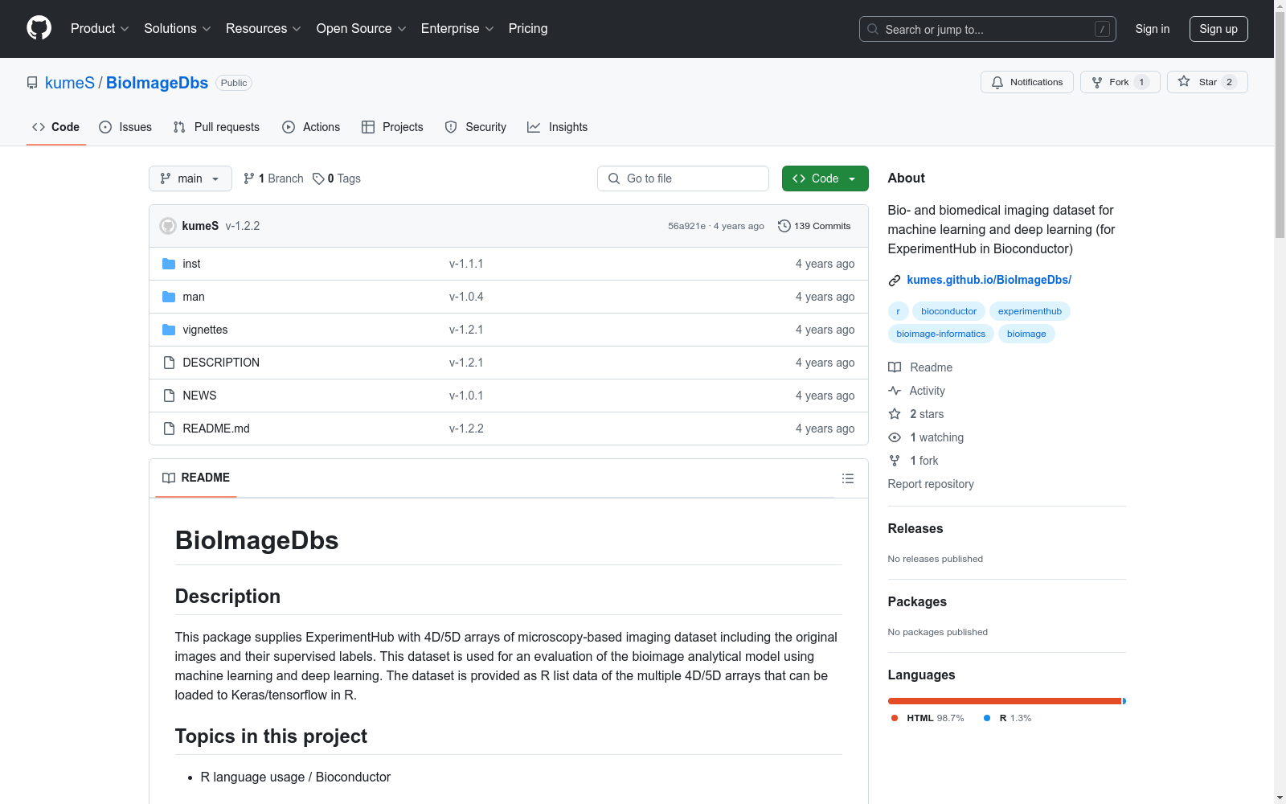Expand the Open Source dropdown

click(x=362, y=28)
